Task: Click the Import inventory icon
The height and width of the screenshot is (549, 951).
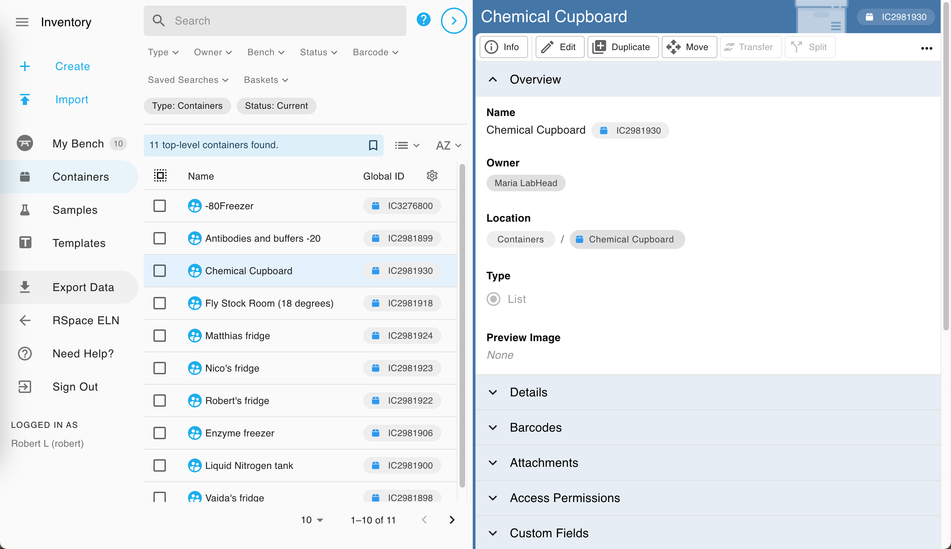Action: click(x=25, y=99)
